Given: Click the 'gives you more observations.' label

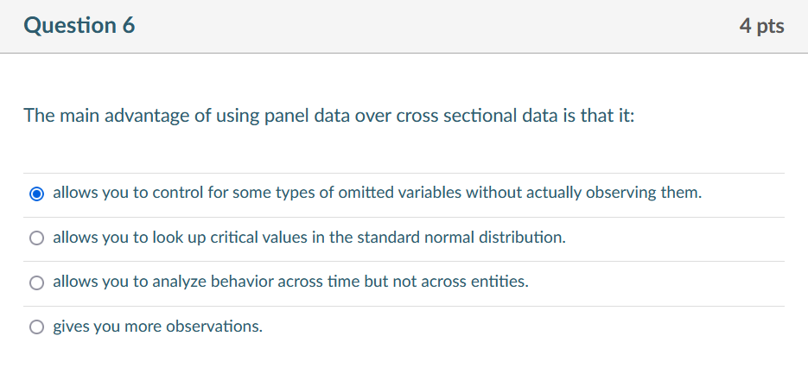Looking at the screenshot, I should (x=157, y=327).
